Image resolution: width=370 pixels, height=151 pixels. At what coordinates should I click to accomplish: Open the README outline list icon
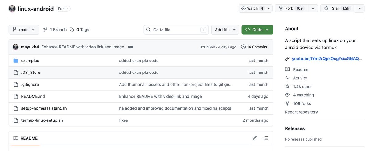tap(266, 138)
